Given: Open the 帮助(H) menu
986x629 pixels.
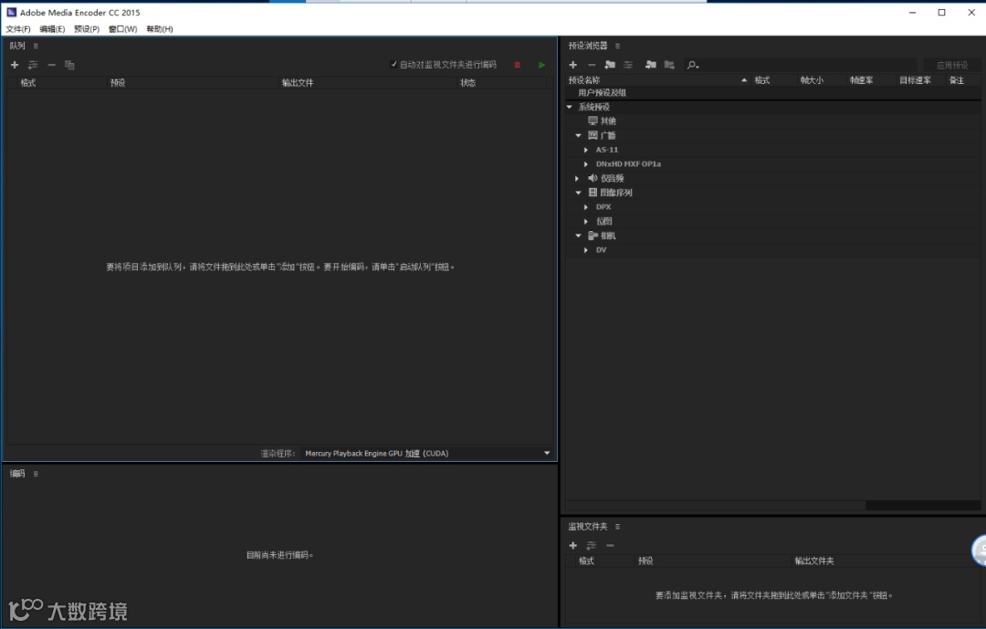Looking at the screenshot, I should point(160,29).
